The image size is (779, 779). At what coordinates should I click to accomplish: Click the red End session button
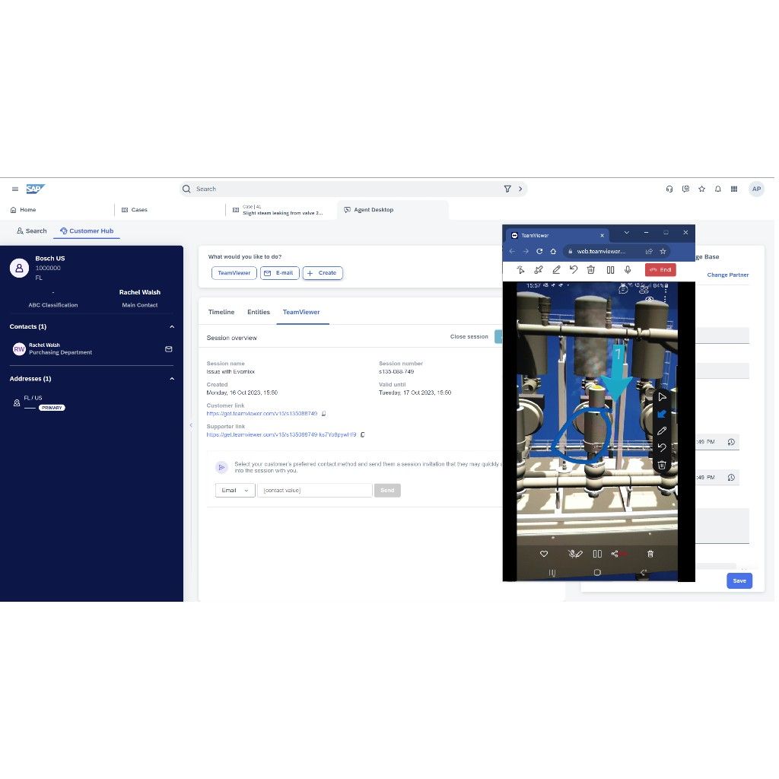point(660,269)
